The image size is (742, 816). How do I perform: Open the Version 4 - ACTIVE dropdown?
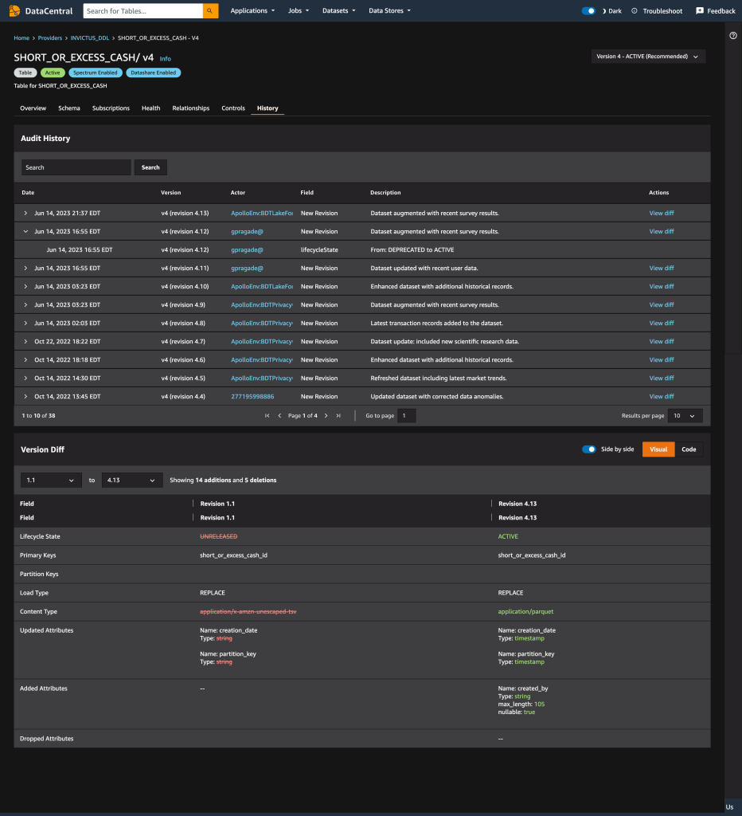click(x=648, y=57)
